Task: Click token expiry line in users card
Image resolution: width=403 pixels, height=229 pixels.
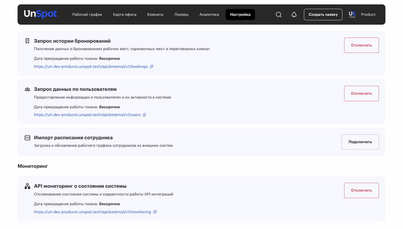Action: (x=77, y=107)
